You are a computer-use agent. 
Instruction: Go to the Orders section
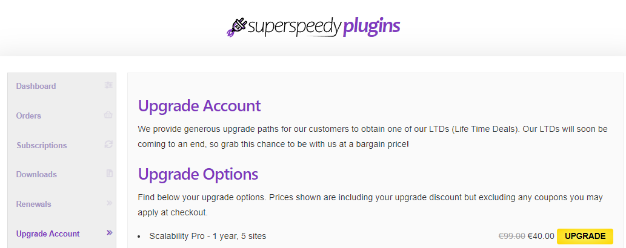point(28,116)
